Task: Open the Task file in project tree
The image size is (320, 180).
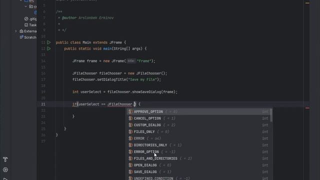Action: [30, 25]
